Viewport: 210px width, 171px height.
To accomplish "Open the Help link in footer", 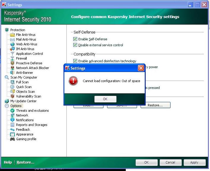I will (x=8, y=162).
